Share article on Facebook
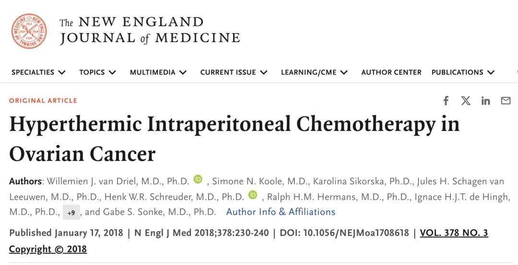The height and width of the screenshot is (265, 518). tap(446, 100)
